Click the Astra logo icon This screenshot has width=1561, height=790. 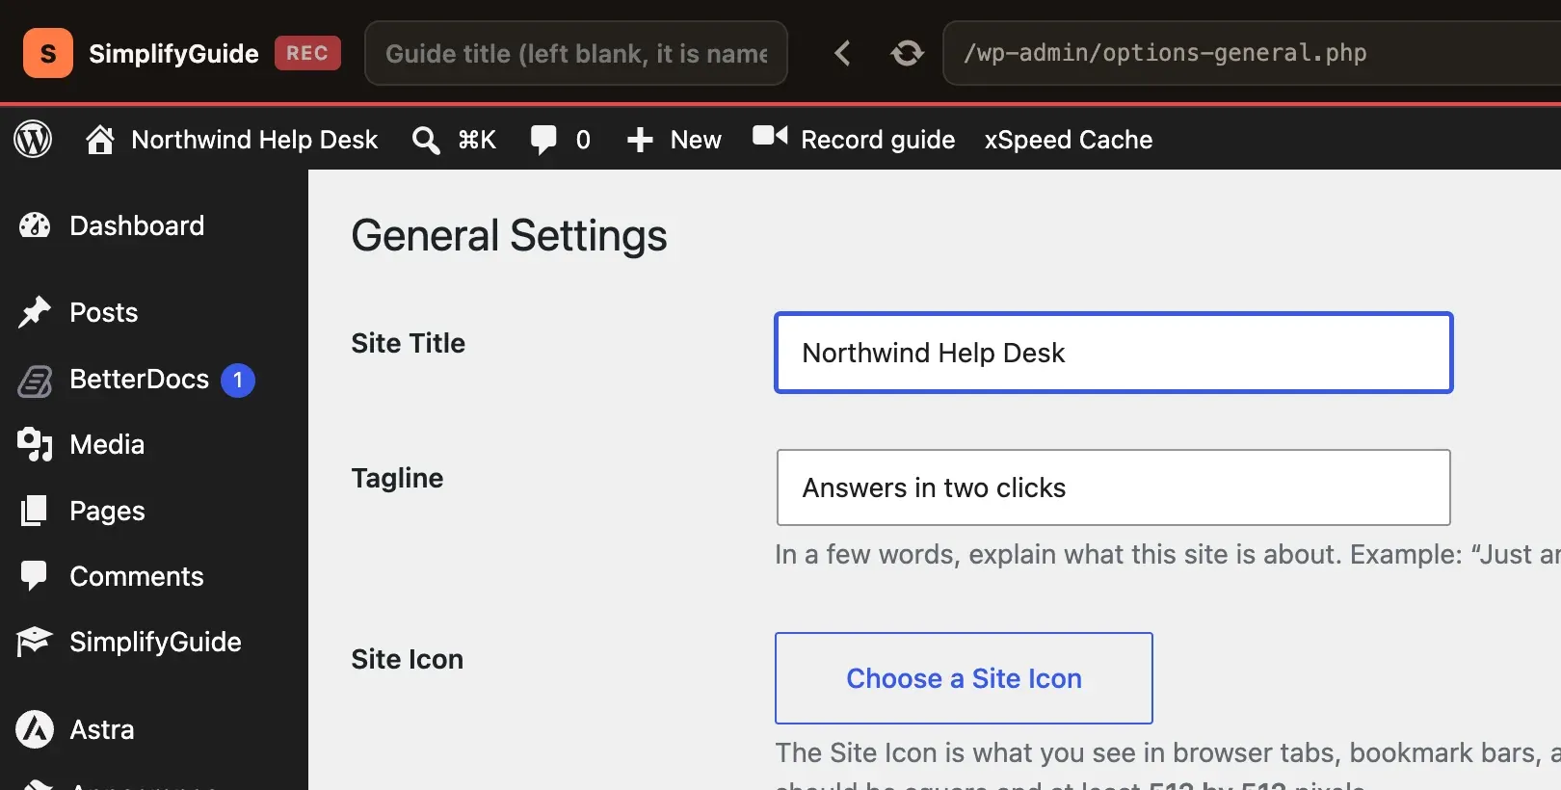tap(35, 729)
